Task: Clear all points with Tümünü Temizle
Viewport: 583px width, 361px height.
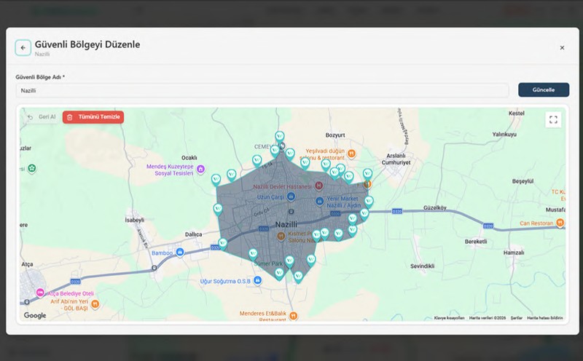Action: pos(93,116)
